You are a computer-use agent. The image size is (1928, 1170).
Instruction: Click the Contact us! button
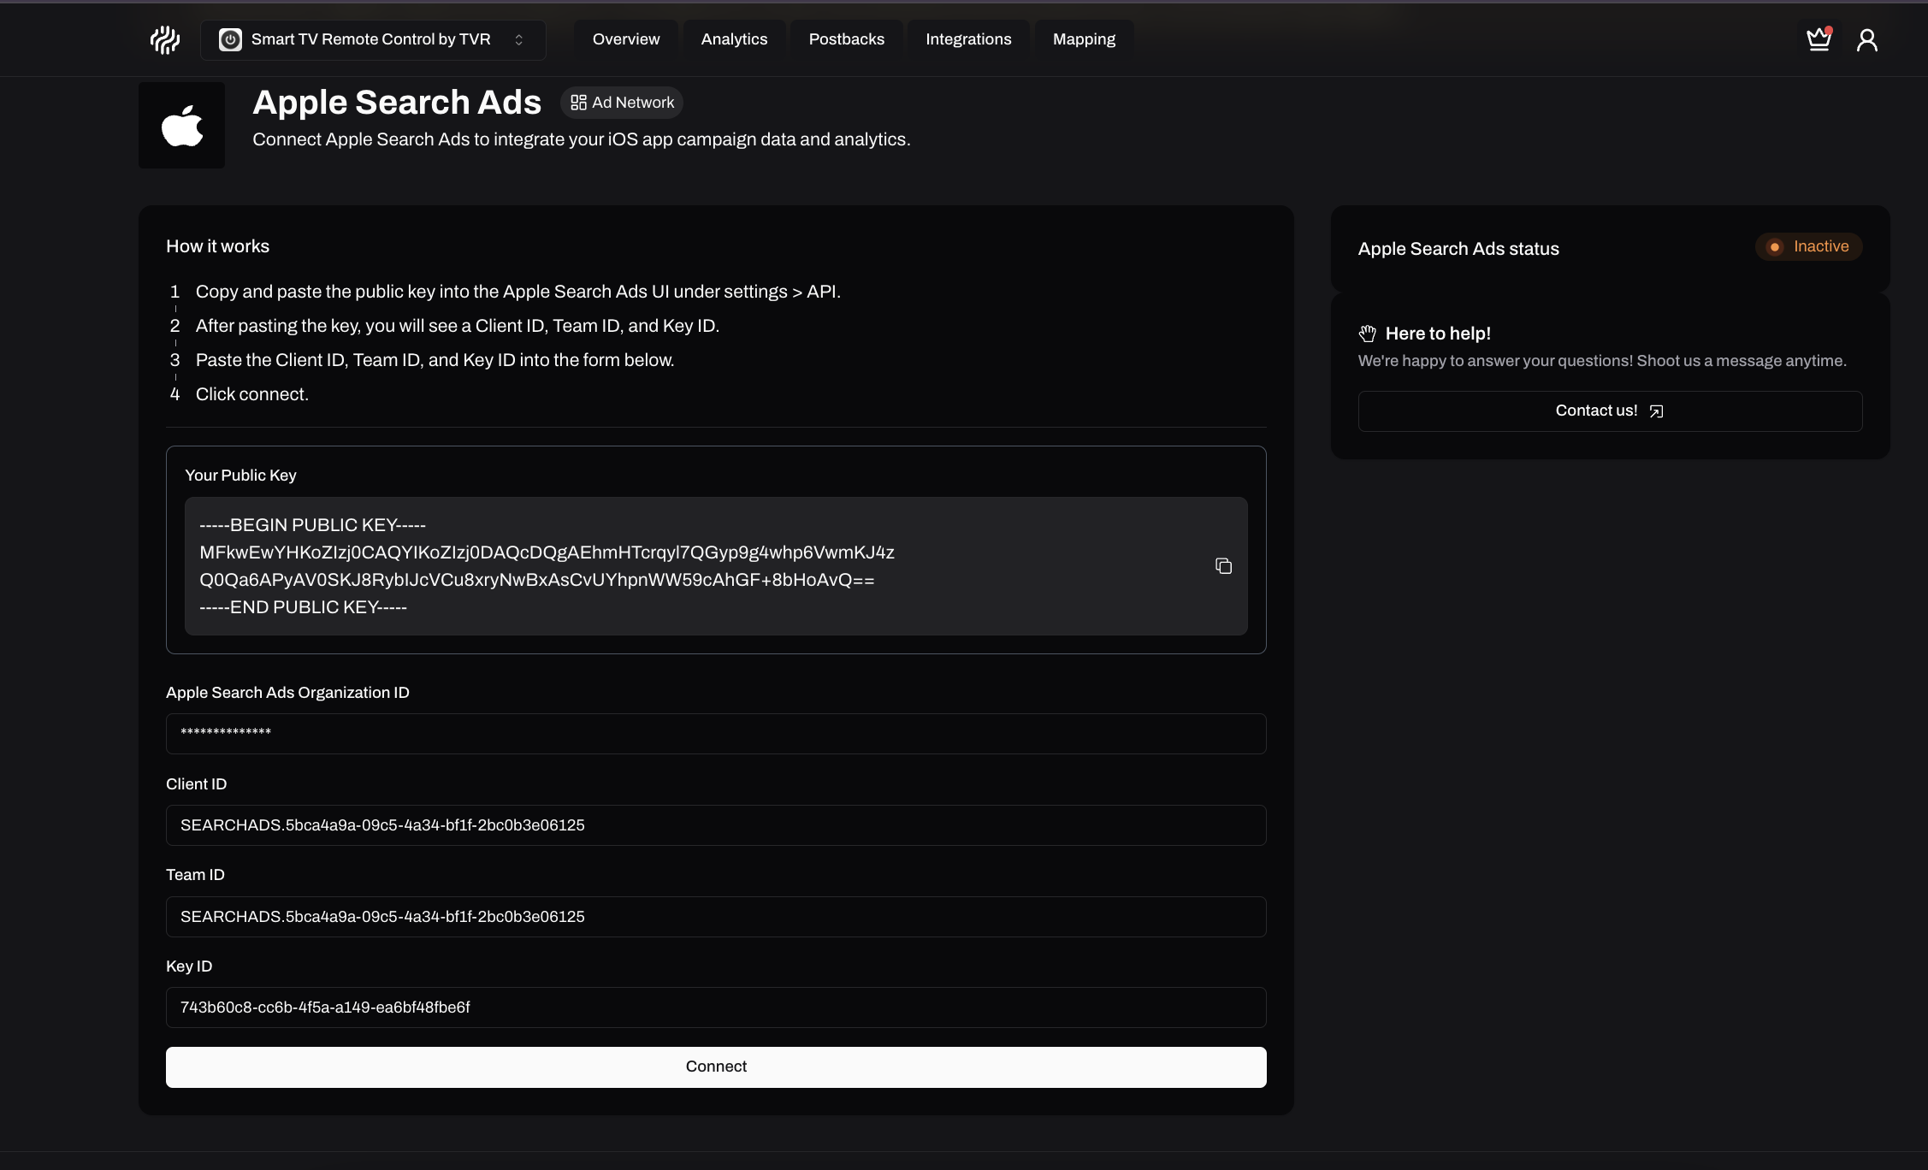point(1610,411)
